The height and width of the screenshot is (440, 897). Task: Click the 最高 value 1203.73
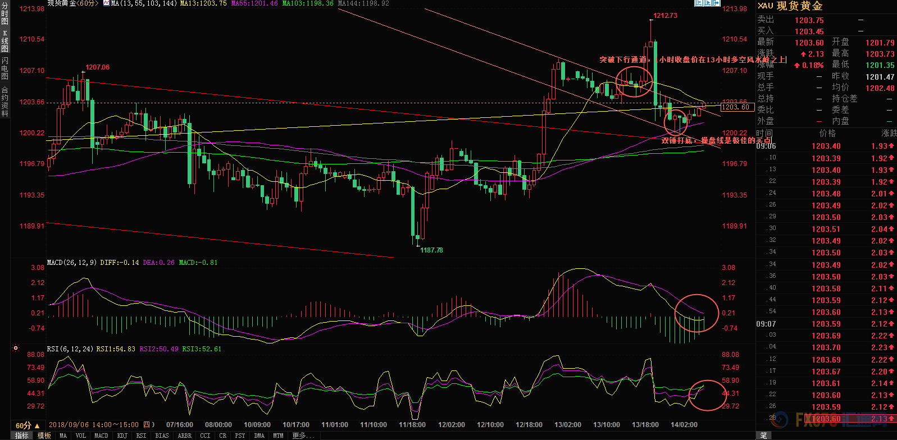coord(880,54)
